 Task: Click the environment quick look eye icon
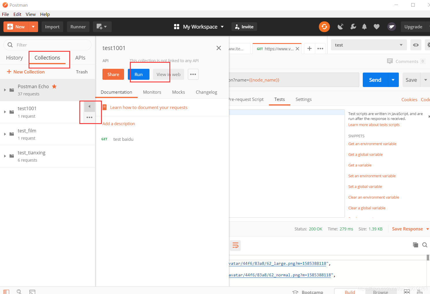416,45
